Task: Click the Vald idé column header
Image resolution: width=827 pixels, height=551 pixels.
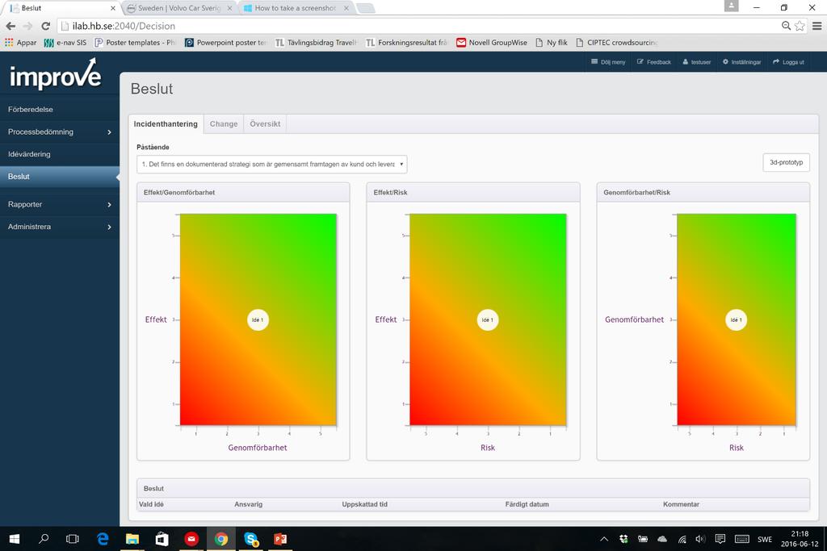Action: [151, 504]
